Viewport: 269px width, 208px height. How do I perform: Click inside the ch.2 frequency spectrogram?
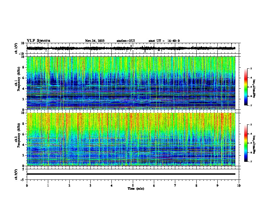coord(131,139)
